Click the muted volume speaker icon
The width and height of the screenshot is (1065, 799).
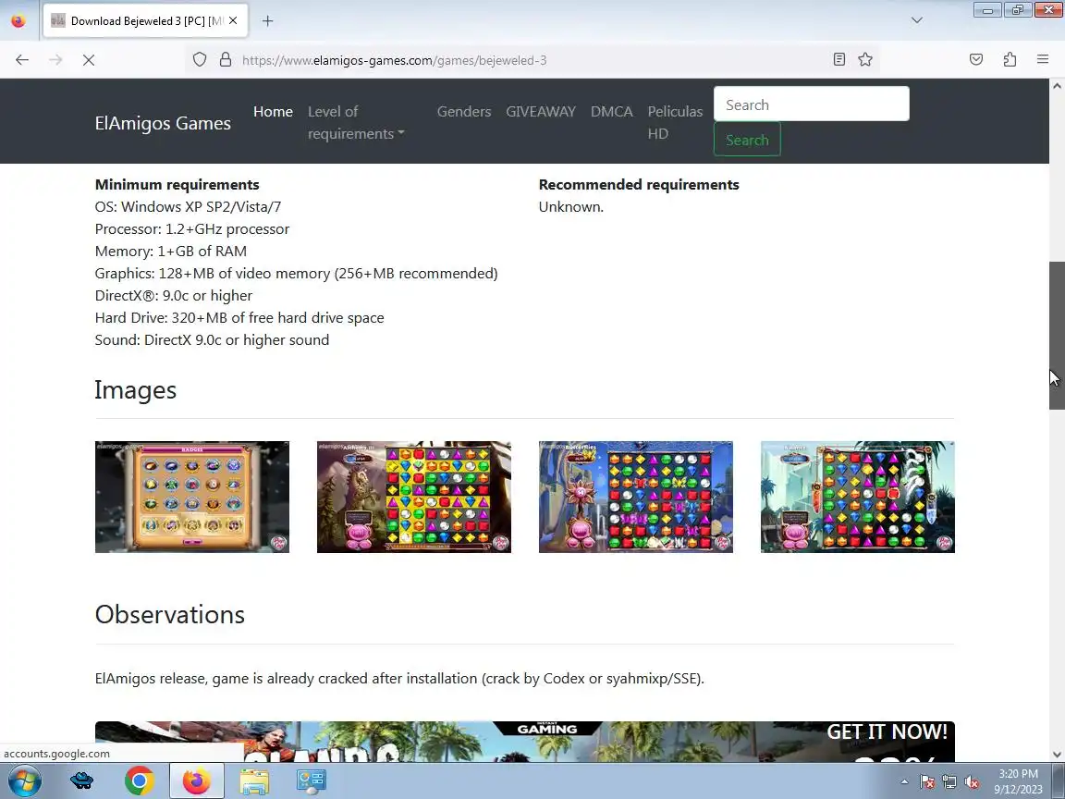[972, 782]
